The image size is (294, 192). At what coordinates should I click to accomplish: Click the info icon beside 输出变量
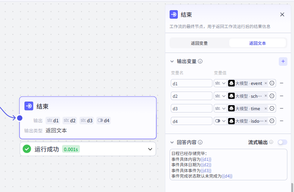coord(200,62)
